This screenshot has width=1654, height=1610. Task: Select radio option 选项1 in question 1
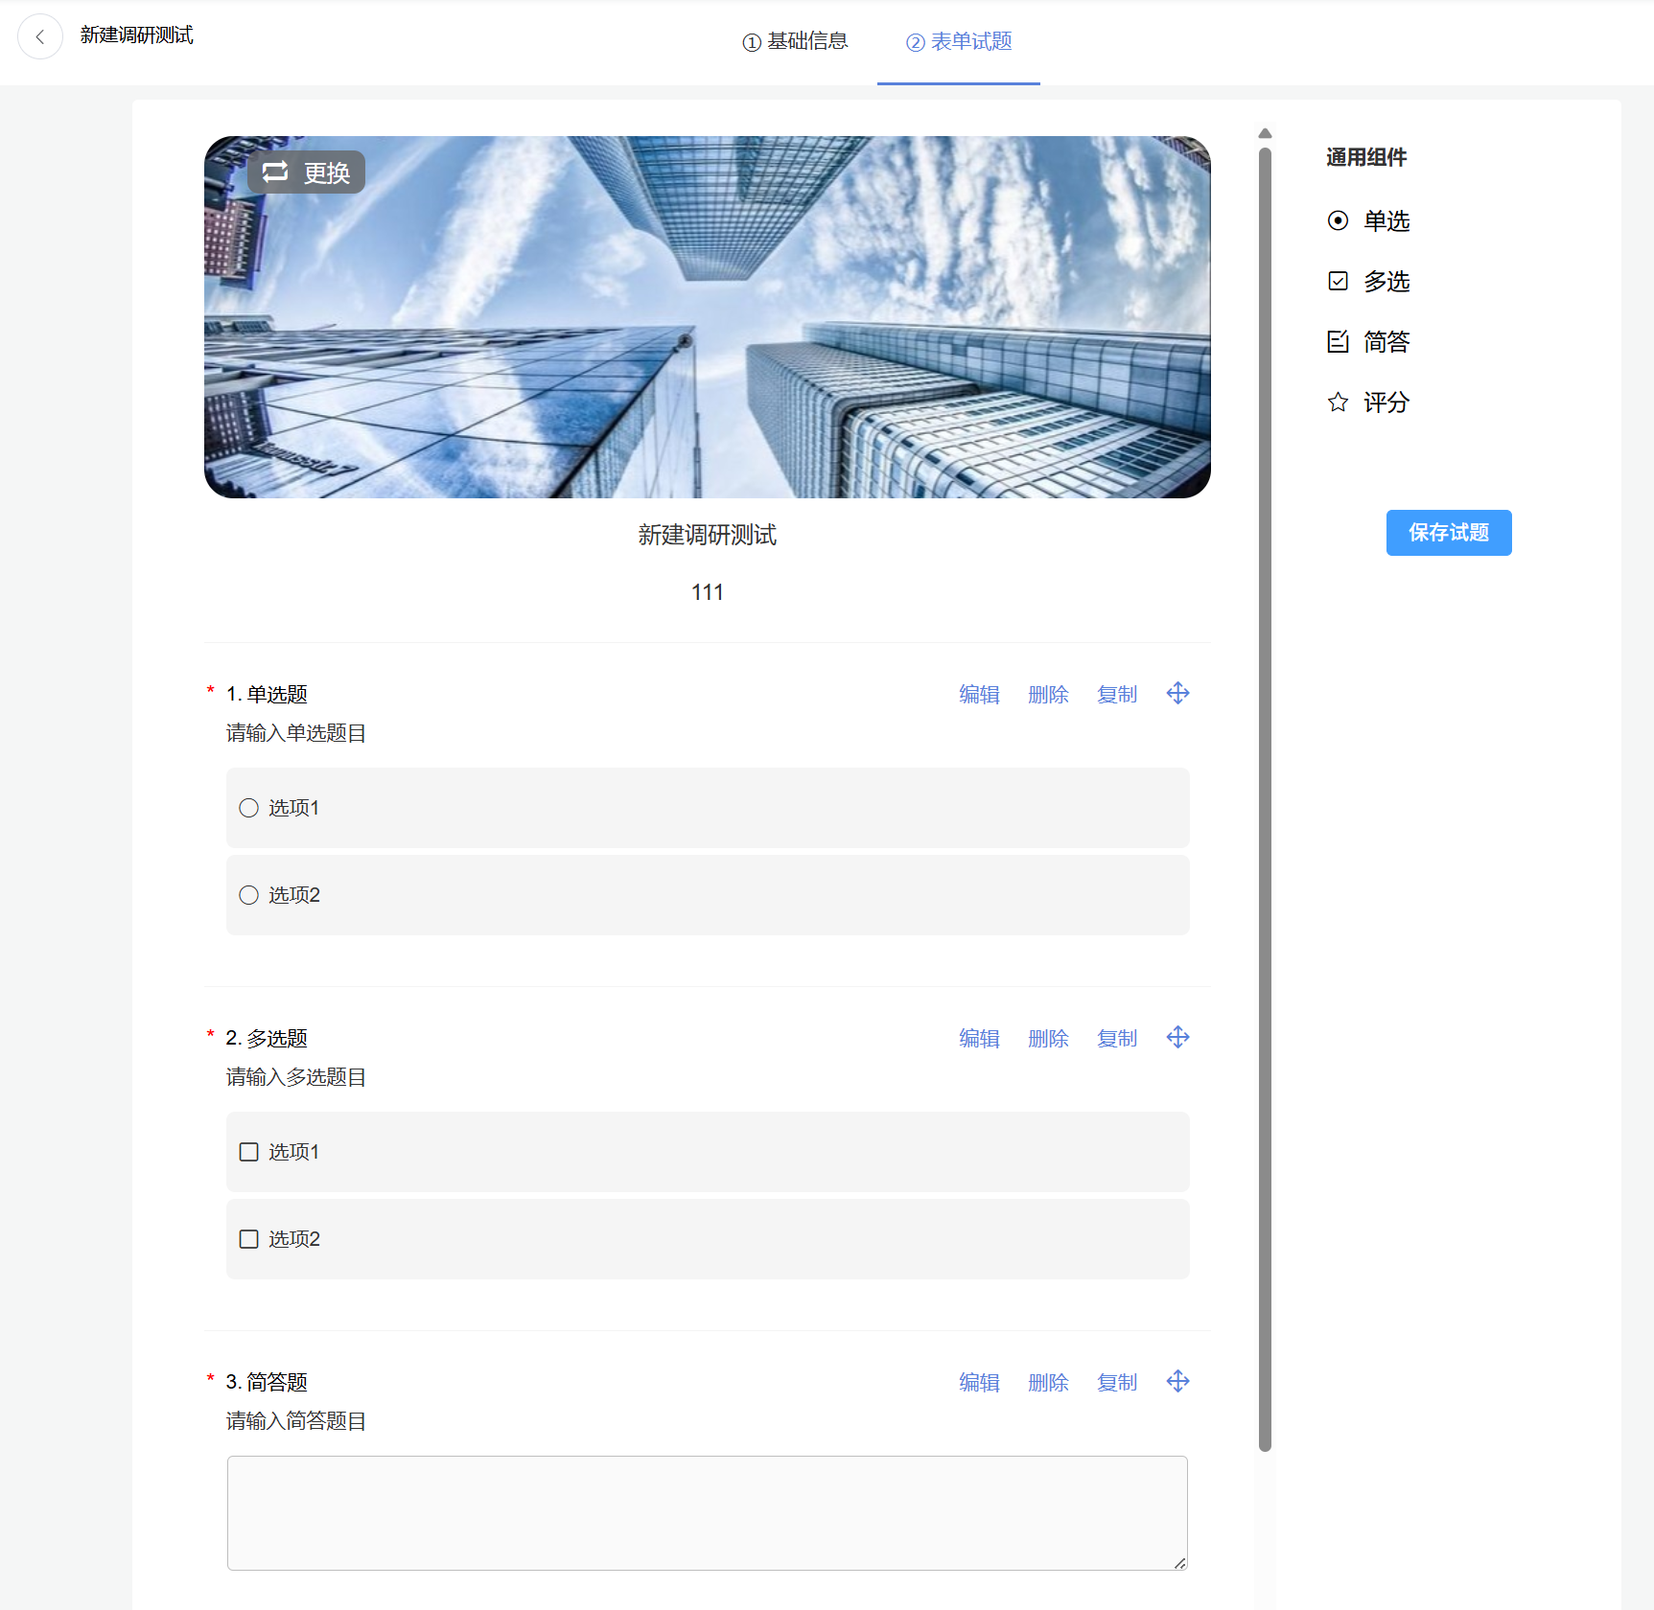point(249,808)
